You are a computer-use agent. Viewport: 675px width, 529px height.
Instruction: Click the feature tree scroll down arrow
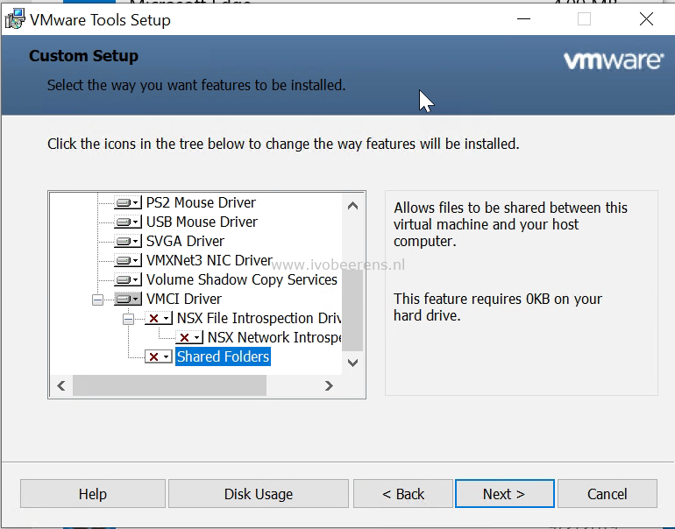pyautogui.click(x=352, y=363)
